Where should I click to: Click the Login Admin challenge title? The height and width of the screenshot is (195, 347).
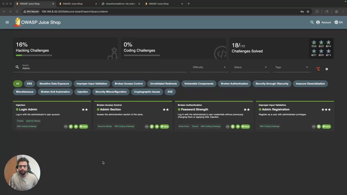(x=28, y=109)
